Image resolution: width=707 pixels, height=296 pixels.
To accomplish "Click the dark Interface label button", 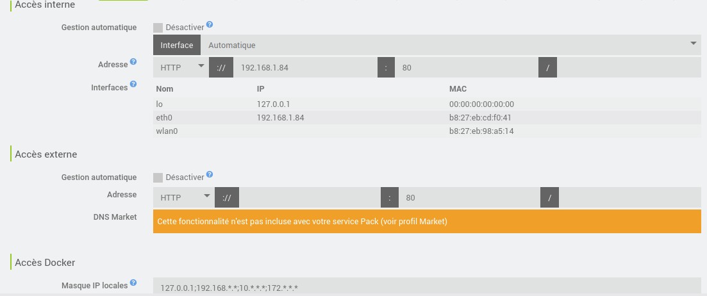I will tap(177, 45).
